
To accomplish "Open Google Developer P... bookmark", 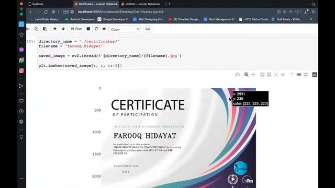I will pos(114,19).
